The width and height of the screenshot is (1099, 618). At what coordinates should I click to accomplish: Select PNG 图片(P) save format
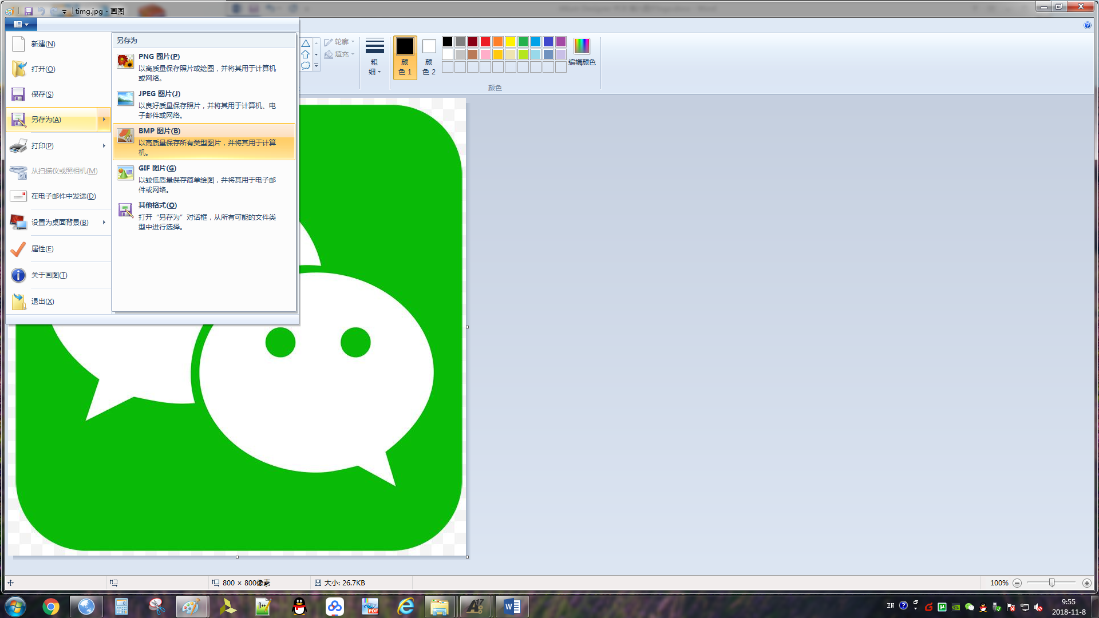click(x=204, y=67)
